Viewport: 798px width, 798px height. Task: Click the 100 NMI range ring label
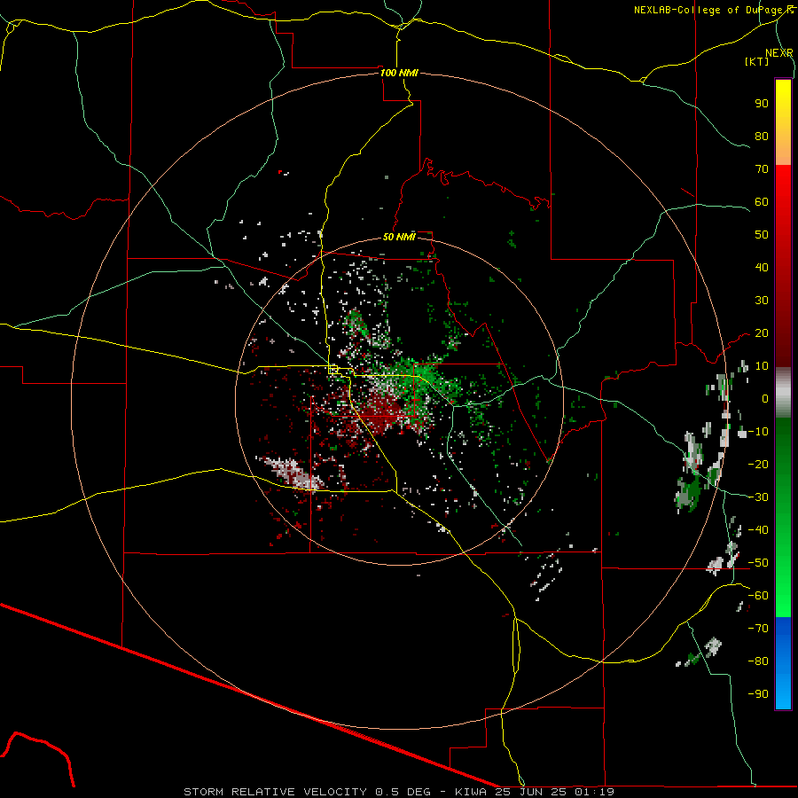pos(399,73)
